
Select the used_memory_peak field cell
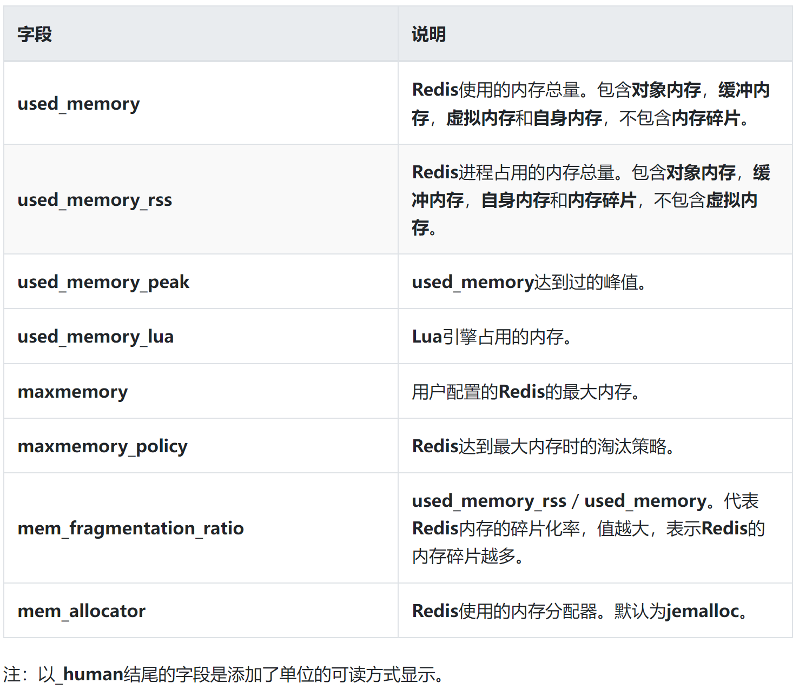point(201,282)
